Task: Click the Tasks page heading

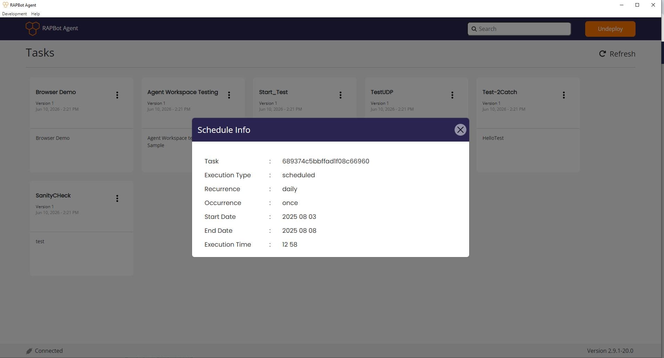Action: (40, 53)
